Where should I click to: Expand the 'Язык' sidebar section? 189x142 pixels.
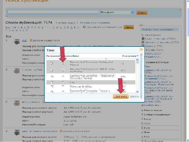pyautogui.click(x=142, y=132)
